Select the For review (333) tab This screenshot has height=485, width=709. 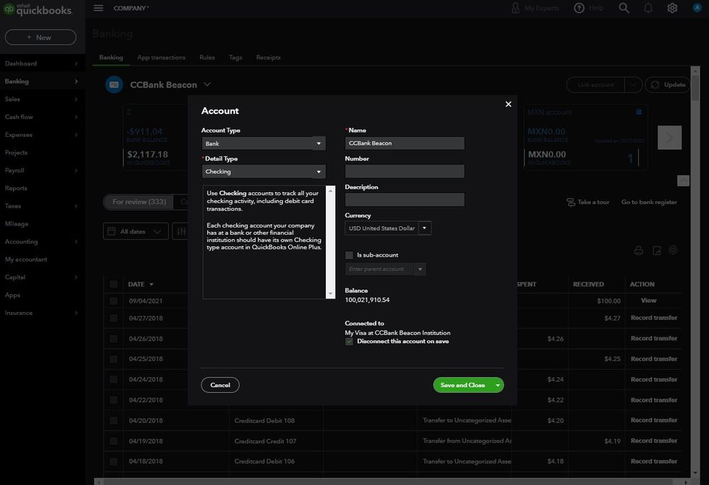pyautogui.click(x=139, y=202)
